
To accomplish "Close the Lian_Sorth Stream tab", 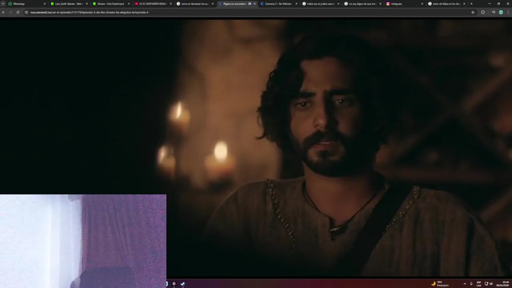I will click(87, 4).
